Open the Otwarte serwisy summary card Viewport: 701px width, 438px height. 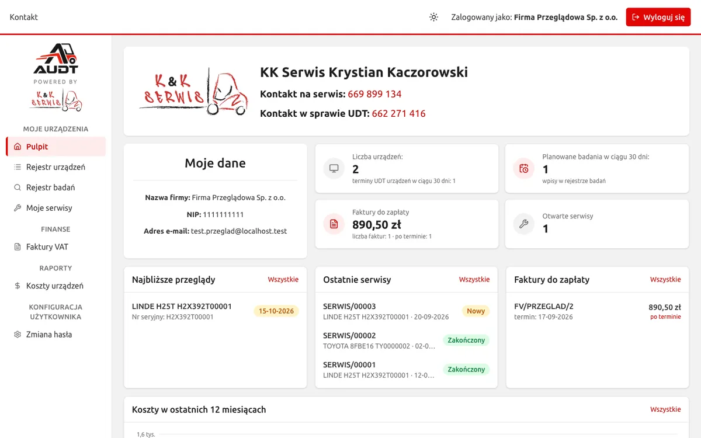[597, 224]
